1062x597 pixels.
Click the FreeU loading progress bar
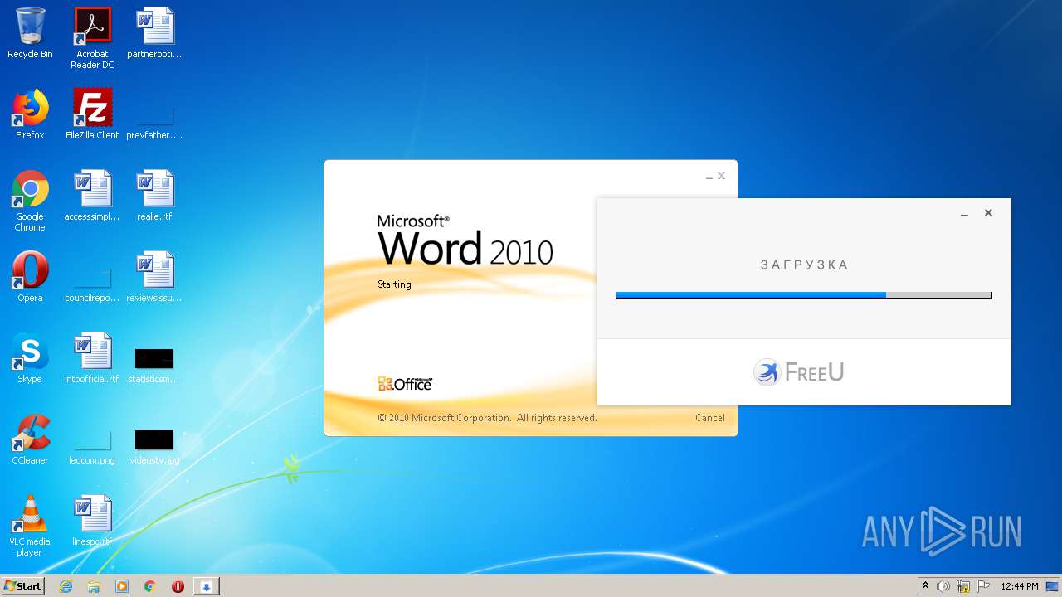(x=804, y=295)
